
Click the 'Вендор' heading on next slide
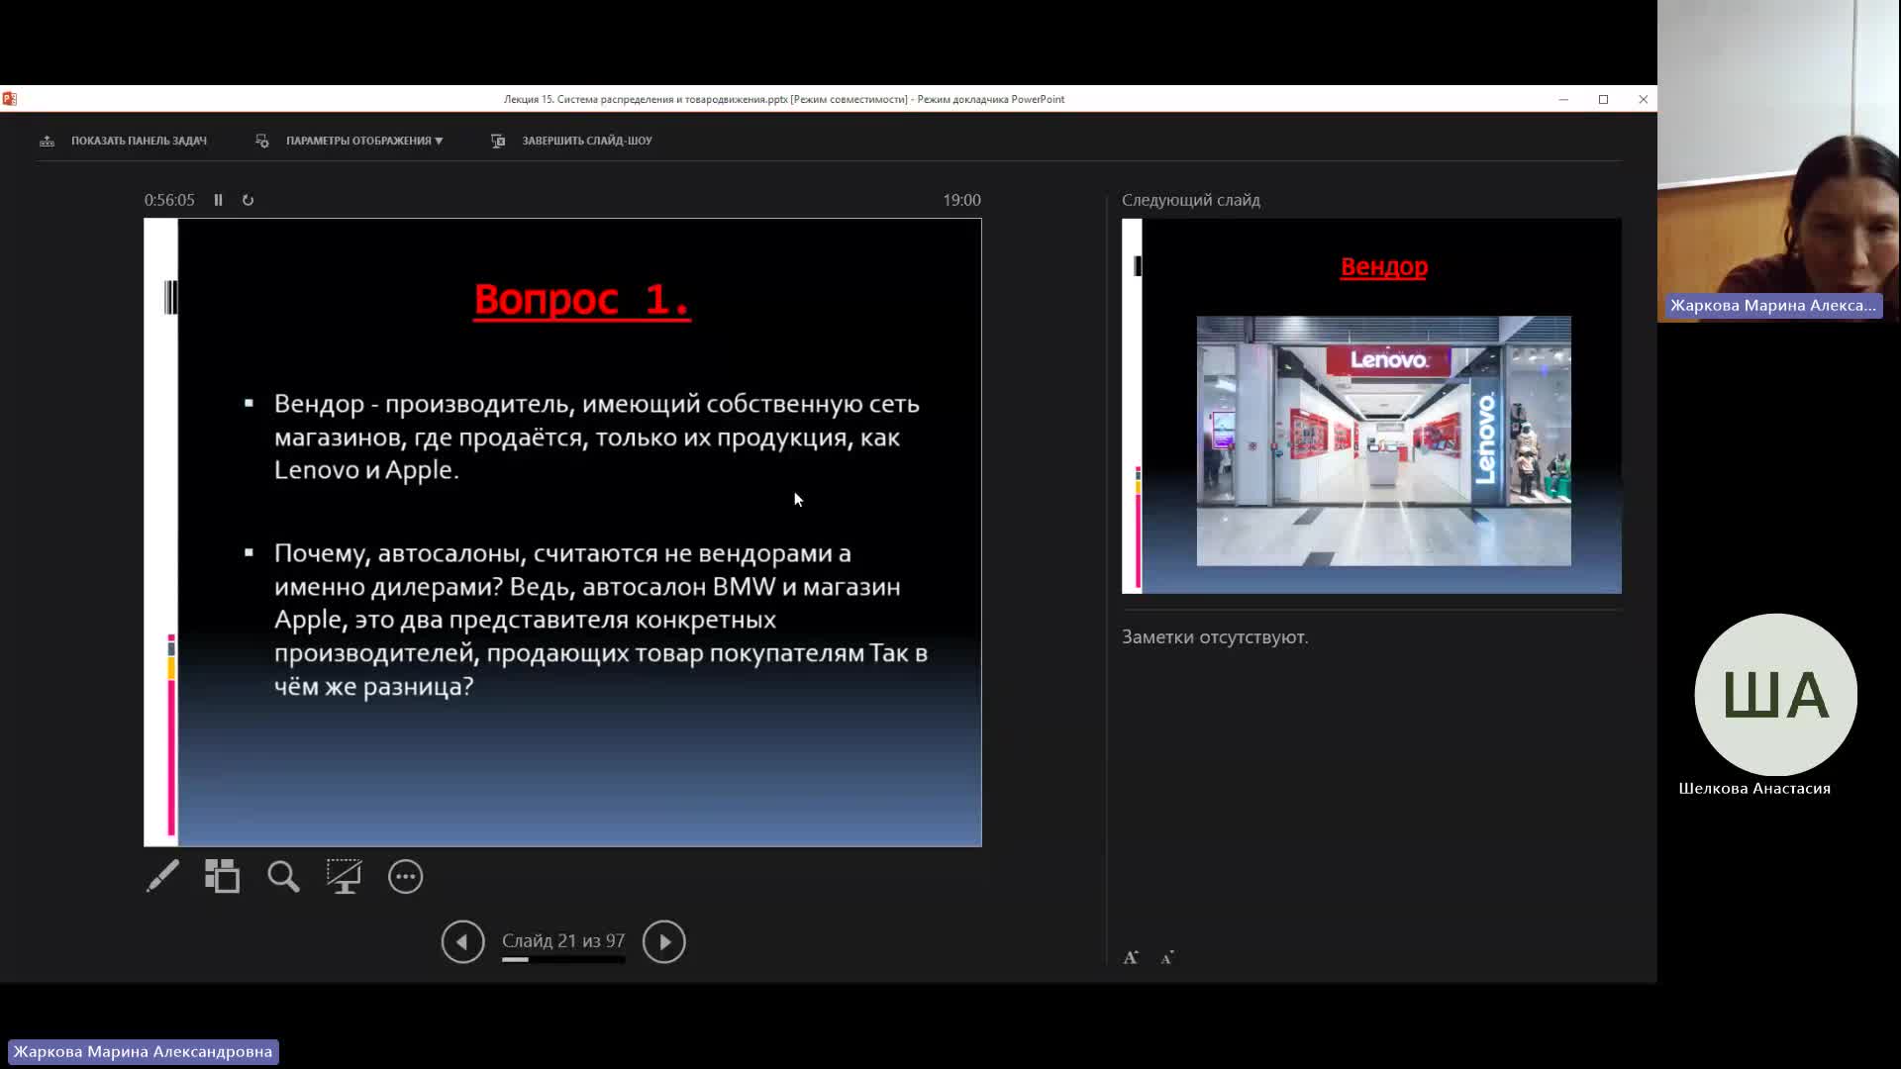[x=1383, y=266]
